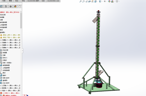Select the 上顶盖<1> component row

click(10, 85)
